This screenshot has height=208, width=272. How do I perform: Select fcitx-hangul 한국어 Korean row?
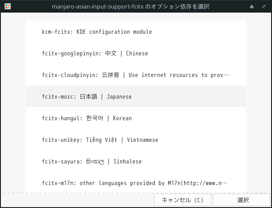click(x=136, y=118)
